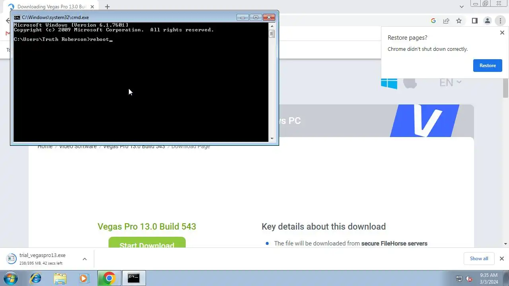Select the Apple platform logo icon

410,83
